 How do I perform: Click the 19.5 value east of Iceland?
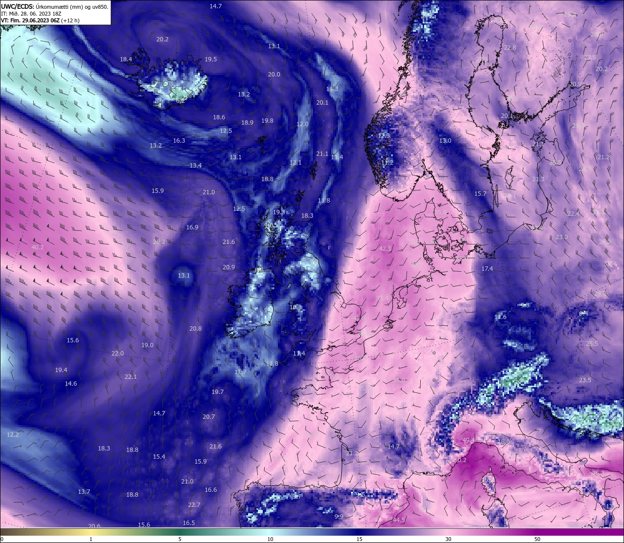click(x=211, y=59)
